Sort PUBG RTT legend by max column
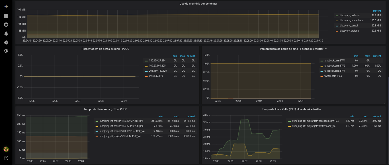Image resolution: width=389 pixels, height=165 pixels. pyautogui.click(x=176, y=116)
